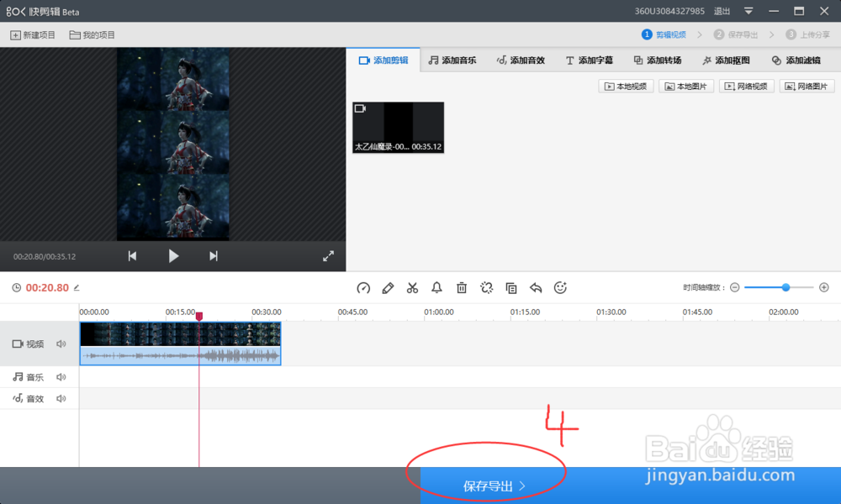
Task: Play the video preview
Action: click(x=172, y=256)
